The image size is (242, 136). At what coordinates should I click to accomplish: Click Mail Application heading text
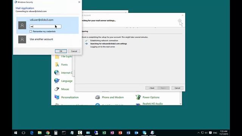[x=25, y=8]
